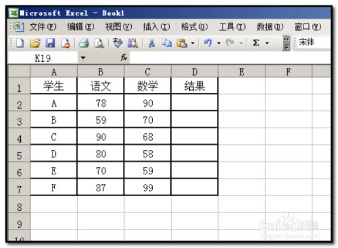Expand the Name Box dropdown arrow
The width and height of the screenshot is (338, 248).
83,57
